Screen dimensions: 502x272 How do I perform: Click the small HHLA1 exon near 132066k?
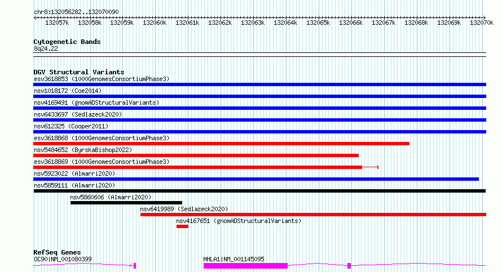(349, 266)
